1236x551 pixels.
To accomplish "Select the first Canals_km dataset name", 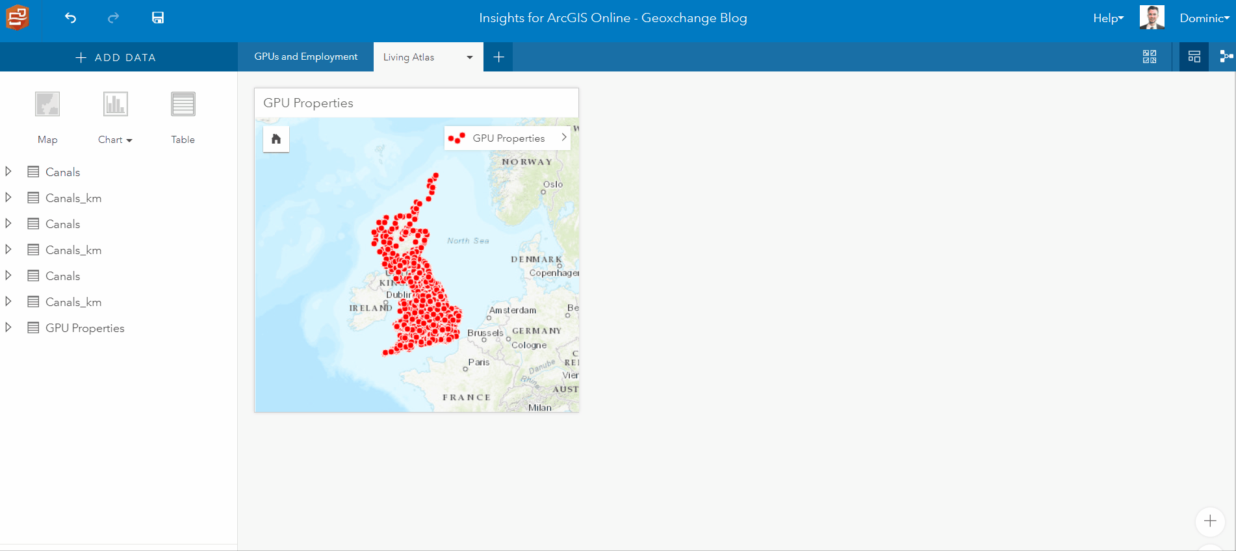I will pos(73,198).
